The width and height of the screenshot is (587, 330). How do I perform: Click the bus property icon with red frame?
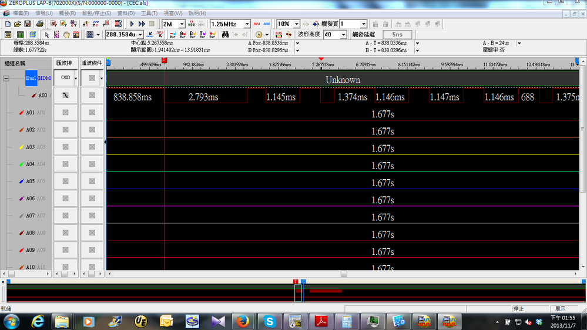pyautogui.click(x=118, y=24)
